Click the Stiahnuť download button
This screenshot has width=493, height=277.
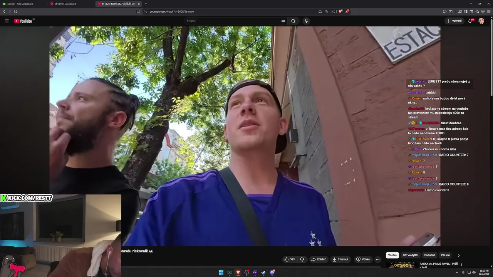341,259
